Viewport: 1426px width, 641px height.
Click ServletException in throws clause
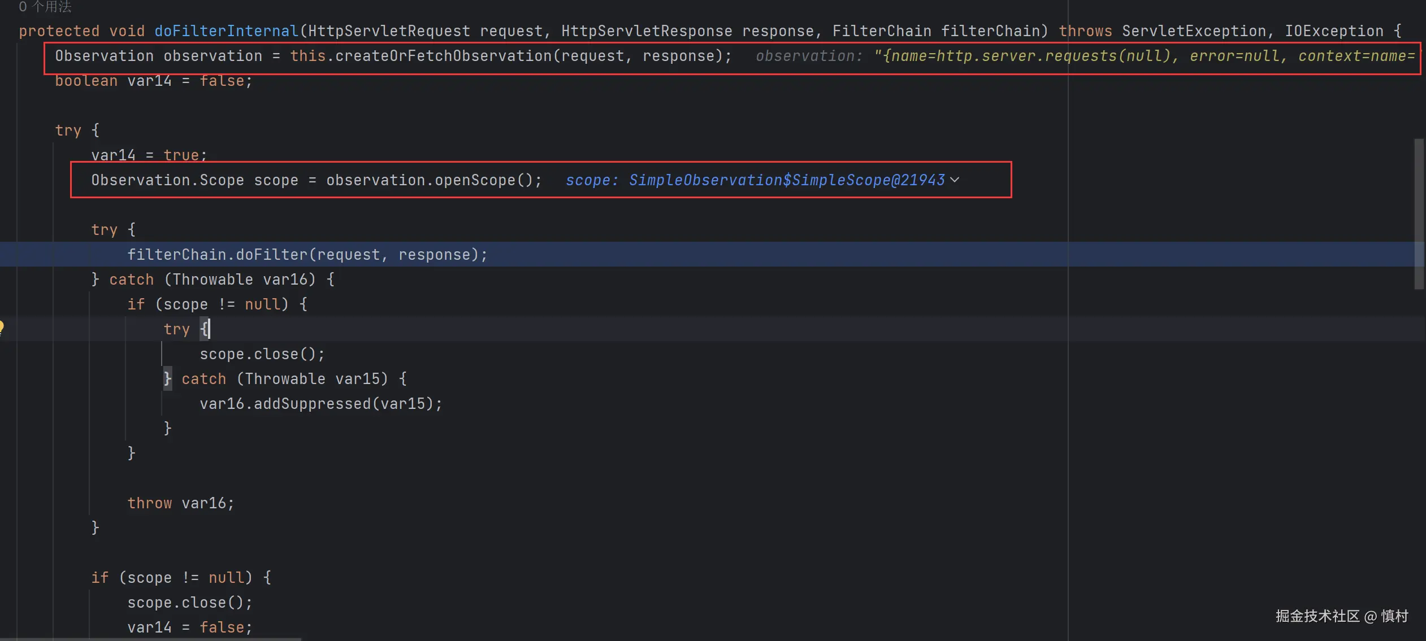(1194, 31)
